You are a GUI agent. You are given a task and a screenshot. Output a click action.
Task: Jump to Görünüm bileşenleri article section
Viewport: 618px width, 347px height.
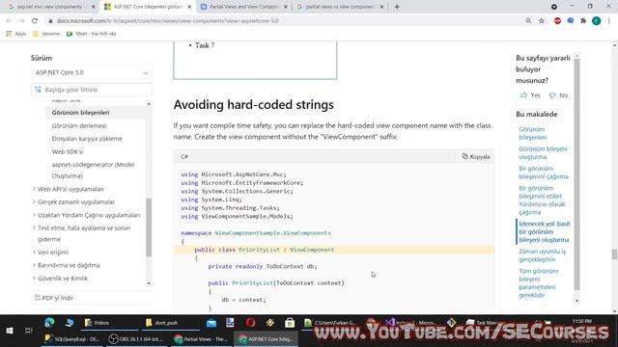click(x=532, y=133)
